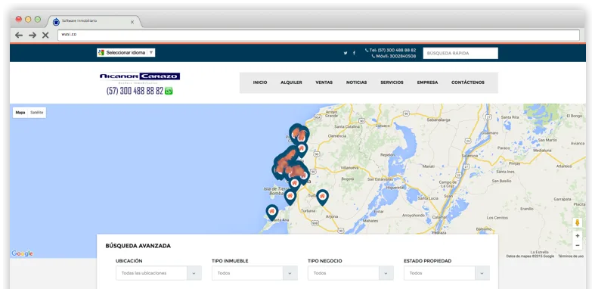The height and width of the screenshot is (289, 595).
Task: Open the NOTICIAS menu item
Action: point(356,82)
